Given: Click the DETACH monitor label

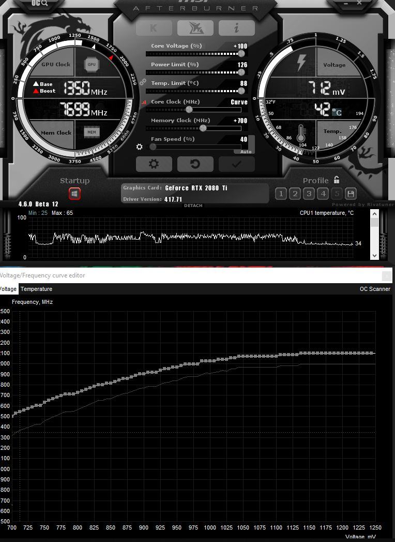Looking at the screenshot, I should [193, 206].
